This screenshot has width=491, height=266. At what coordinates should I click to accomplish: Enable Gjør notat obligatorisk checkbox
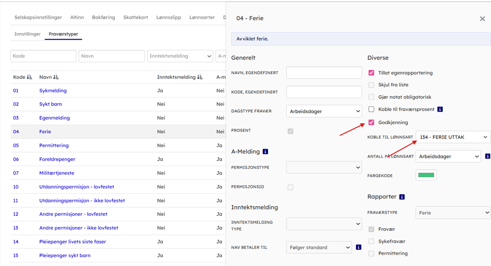click(x=371, y=97)
